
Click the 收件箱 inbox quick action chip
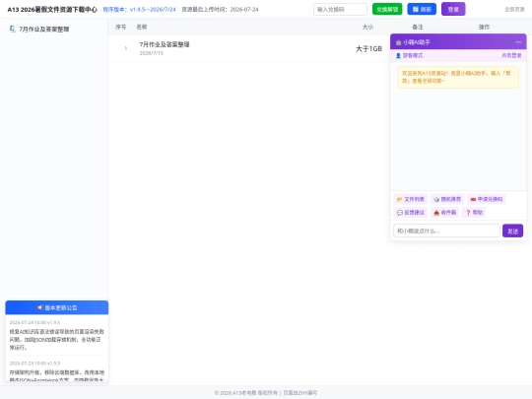point(444,213)
